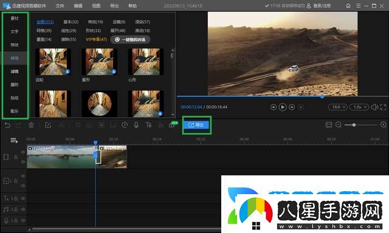The height and width of the screenshot is (233, 389).
Task: Click the undo arrow in the editing toolbar
Action: [7, 125]
